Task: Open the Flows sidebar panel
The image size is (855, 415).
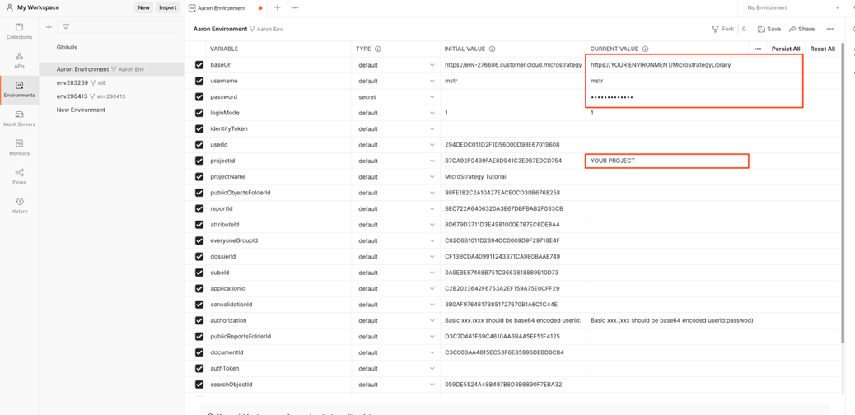Action: pos(19,175)
